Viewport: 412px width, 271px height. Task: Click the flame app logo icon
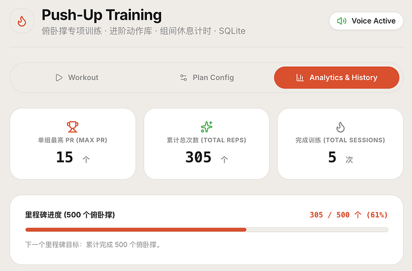(22, 21)
